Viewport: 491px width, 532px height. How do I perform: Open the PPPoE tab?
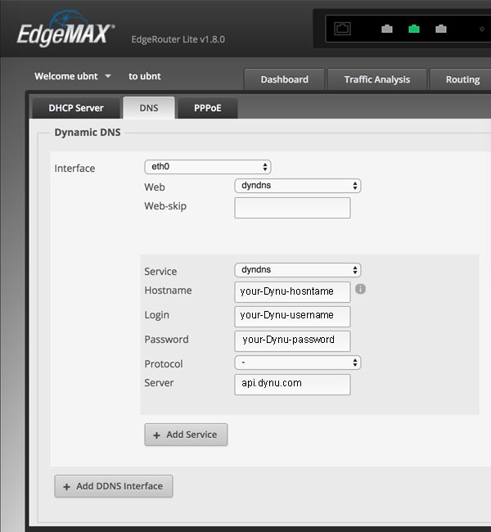[x=208, y=108]
